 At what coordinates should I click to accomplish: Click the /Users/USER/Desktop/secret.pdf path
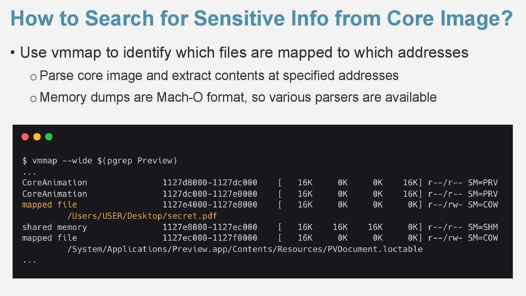click(x=142, y=216)
